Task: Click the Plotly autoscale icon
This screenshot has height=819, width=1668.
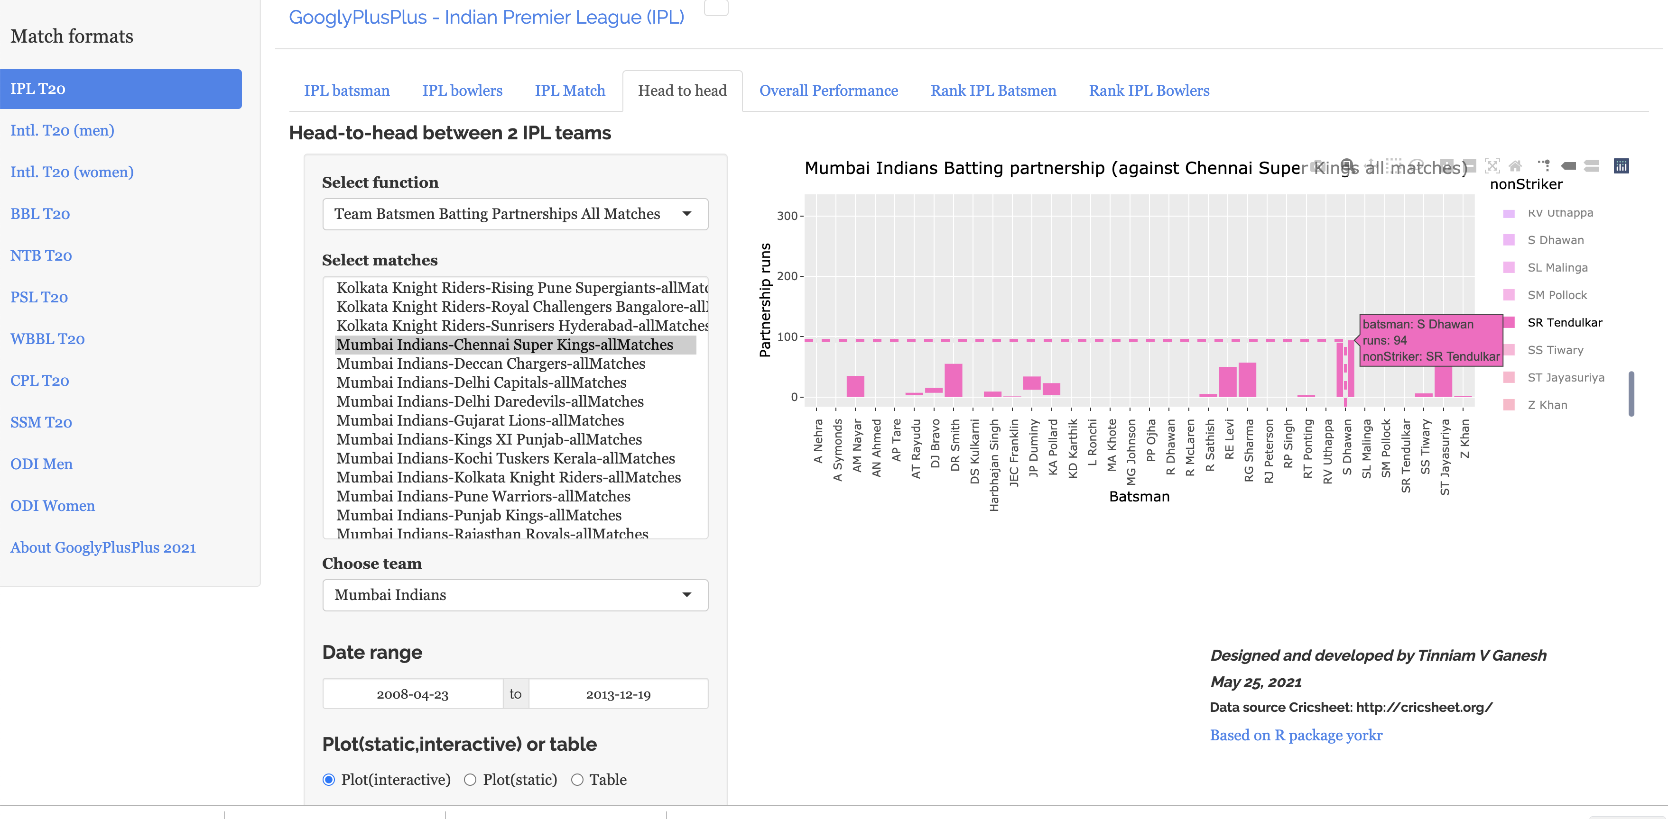Action: [1492, 166]
